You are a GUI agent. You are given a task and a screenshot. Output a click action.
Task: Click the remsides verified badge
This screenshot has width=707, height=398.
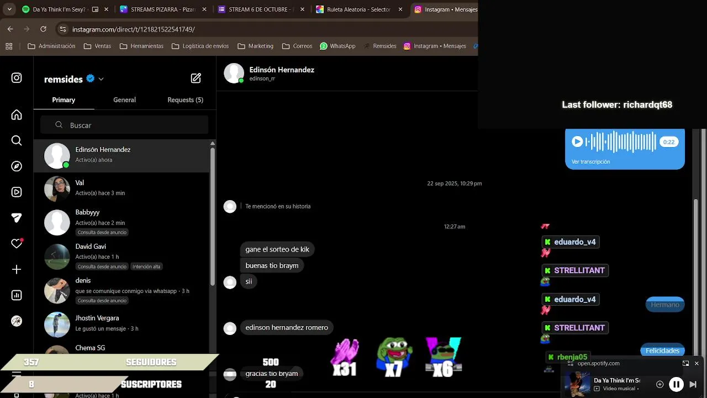(91, 78)
